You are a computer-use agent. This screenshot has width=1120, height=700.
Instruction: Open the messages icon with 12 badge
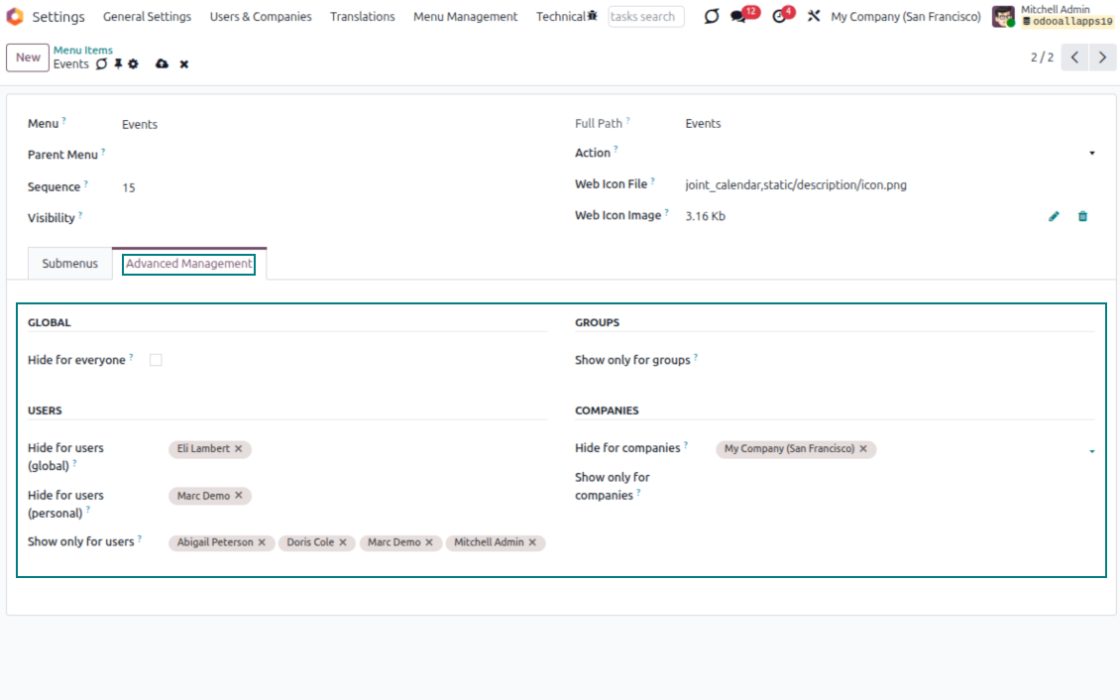pos(739,17)
